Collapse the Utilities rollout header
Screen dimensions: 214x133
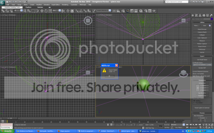pos(202,22)
